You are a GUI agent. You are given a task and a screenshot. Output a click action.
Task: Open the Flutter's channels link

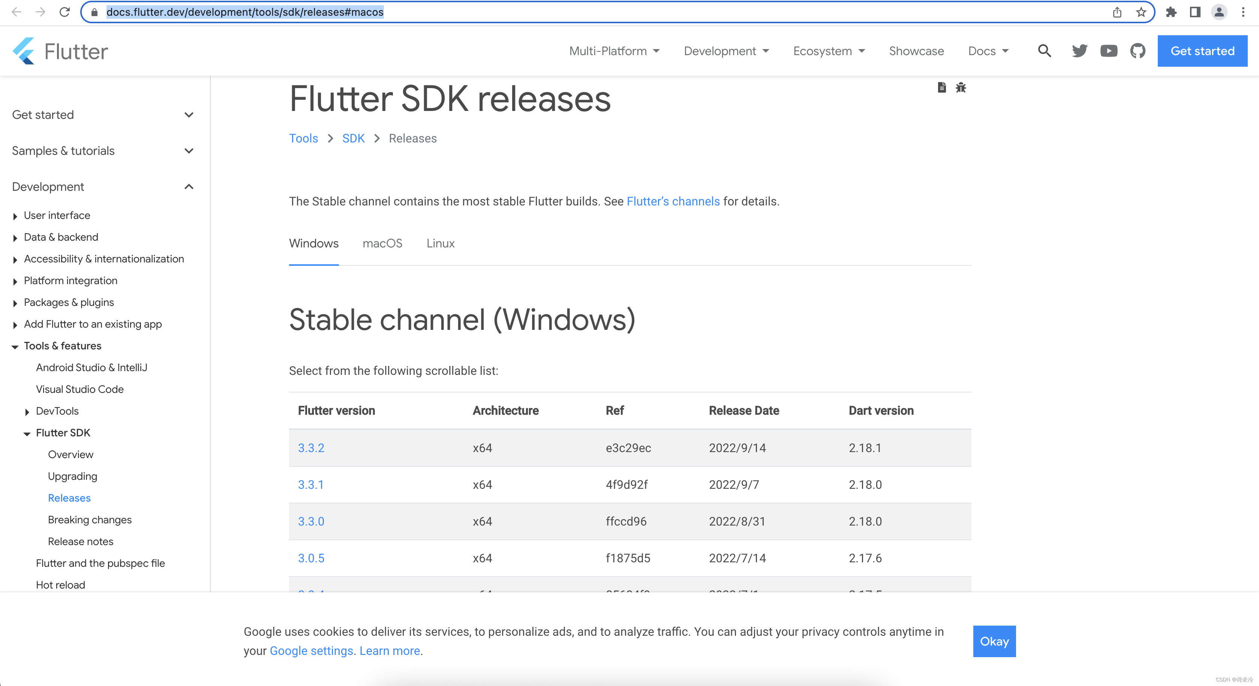pyautogui.click(x=673, y=201)
